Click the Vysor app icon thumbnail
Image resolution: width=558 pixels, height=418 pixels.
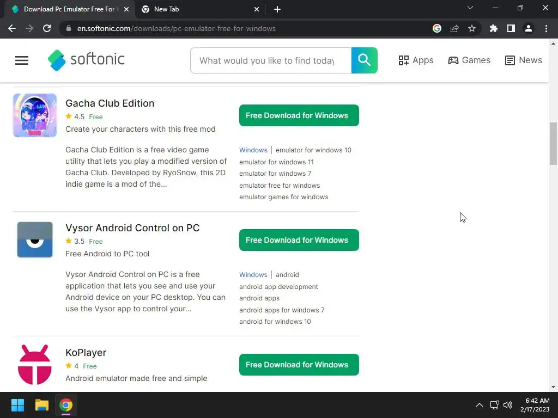point(35,239)
